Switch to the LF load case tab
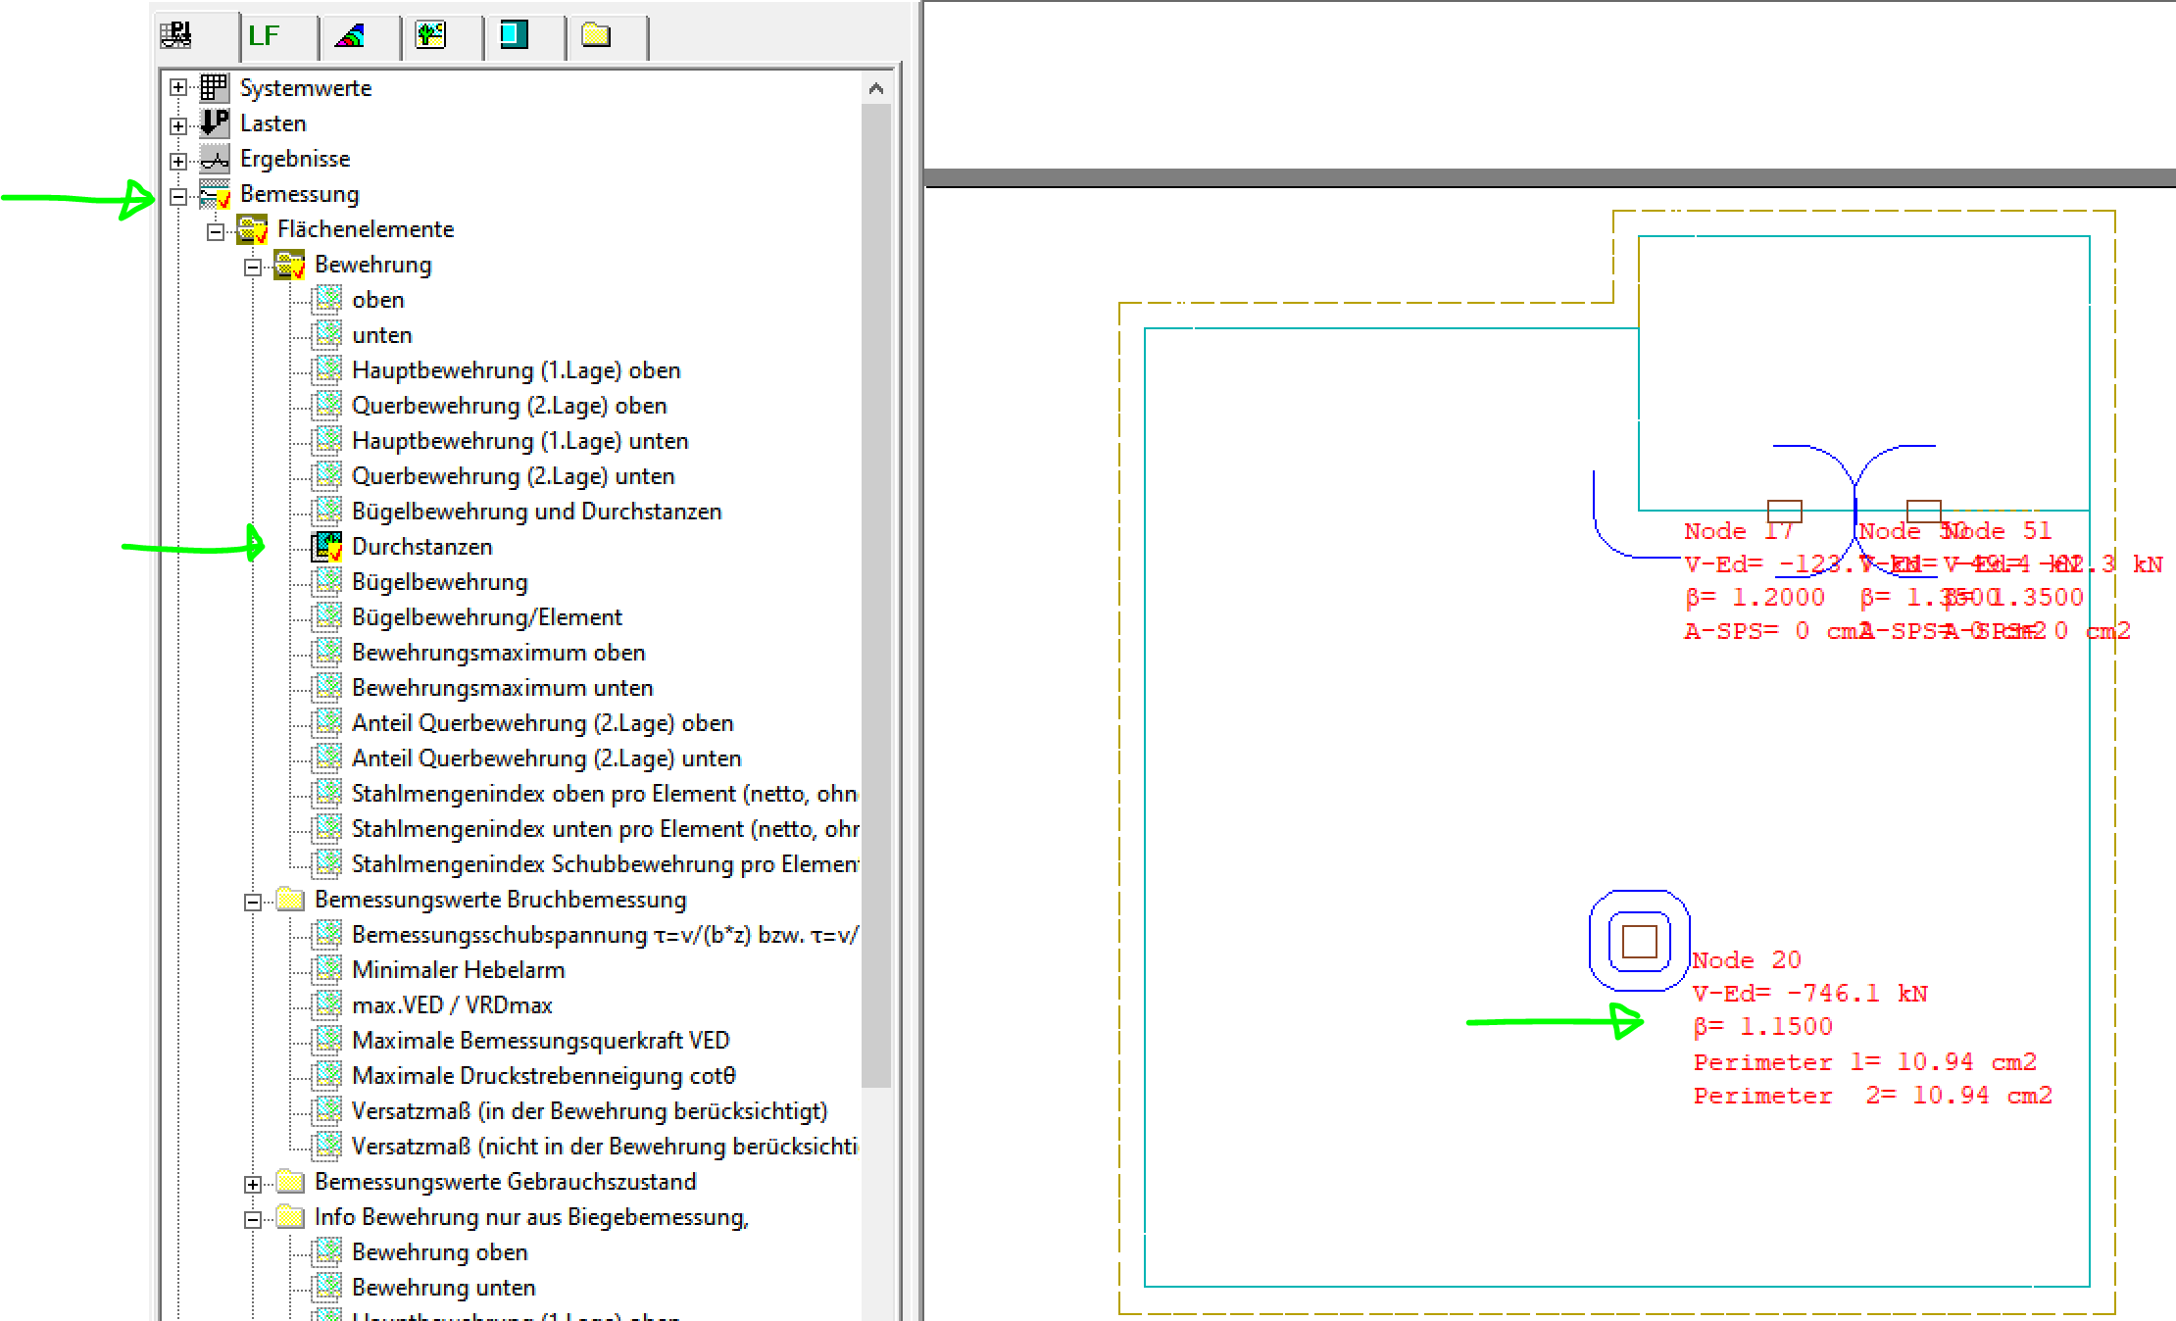This screenshot has height=1321, width=2176. [x=264, y=36]
